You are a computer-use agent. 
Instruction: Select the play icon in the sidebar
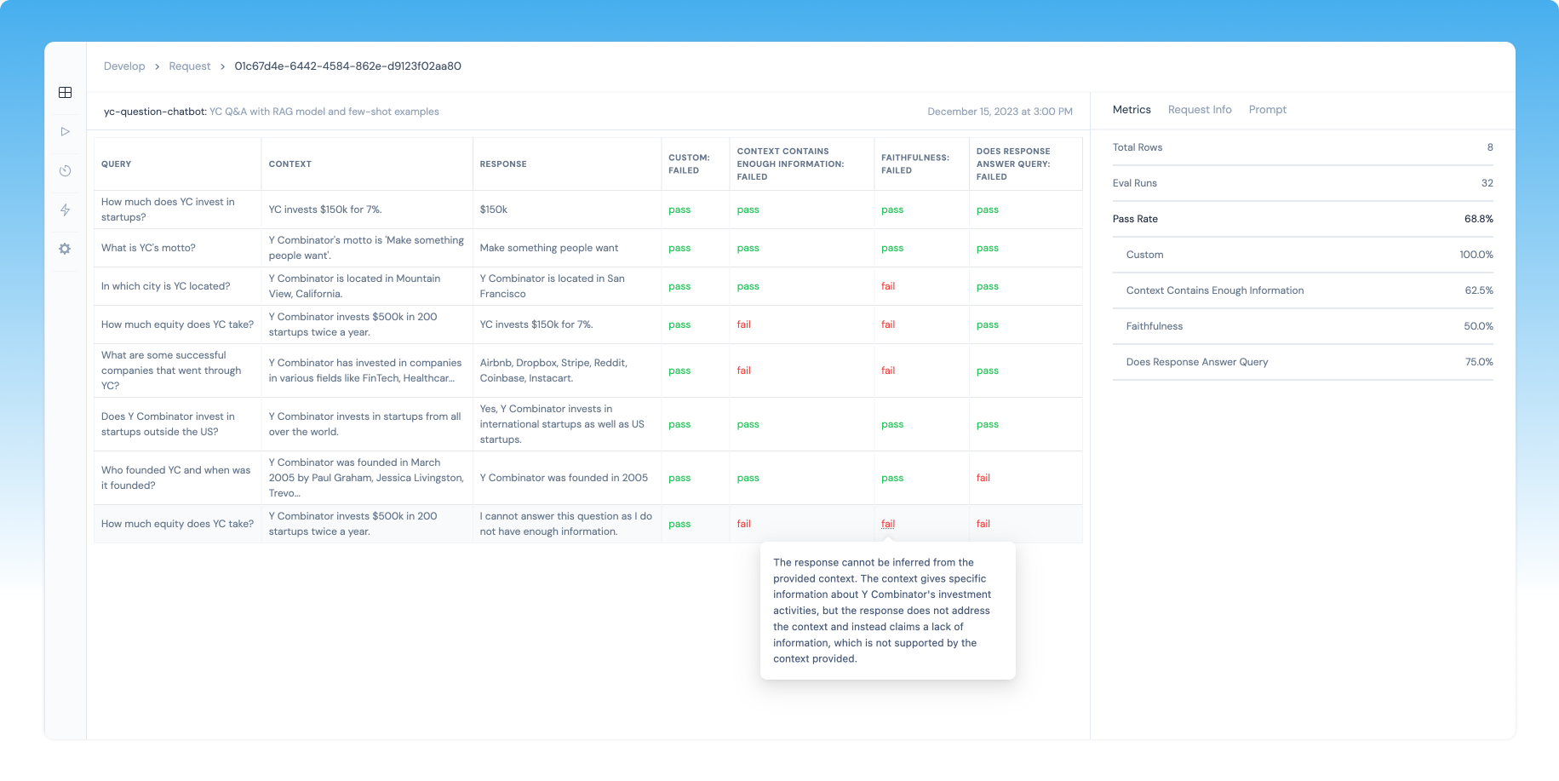[65, 131]
